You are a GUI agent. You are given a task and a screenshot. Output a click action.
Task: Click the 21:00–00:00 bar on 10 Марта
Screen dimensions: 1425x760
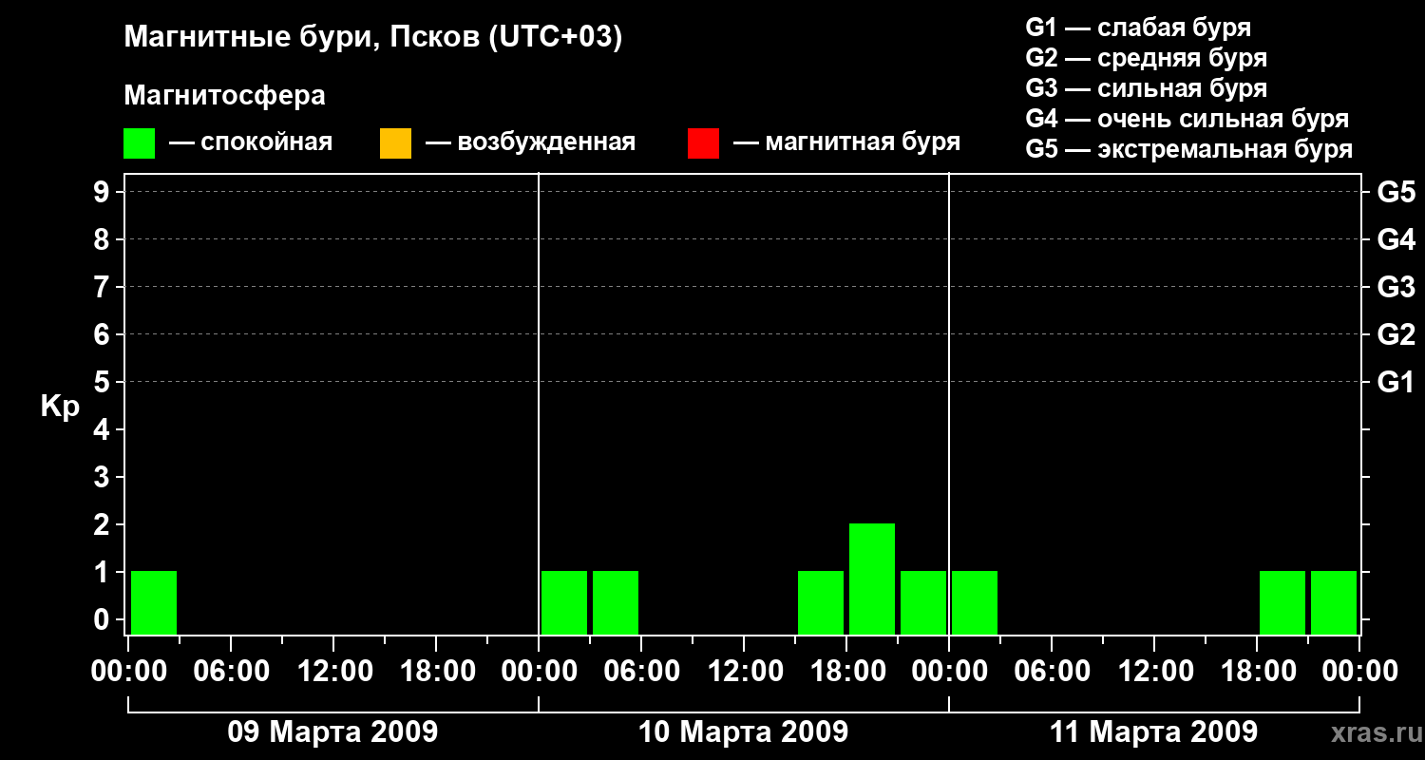923,602
